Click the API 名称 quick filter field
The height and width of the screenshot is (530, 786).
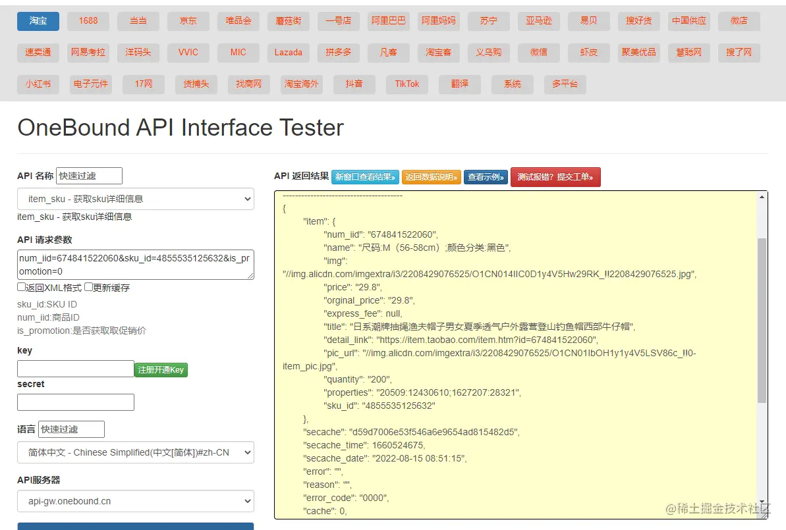tap(89, 176)
